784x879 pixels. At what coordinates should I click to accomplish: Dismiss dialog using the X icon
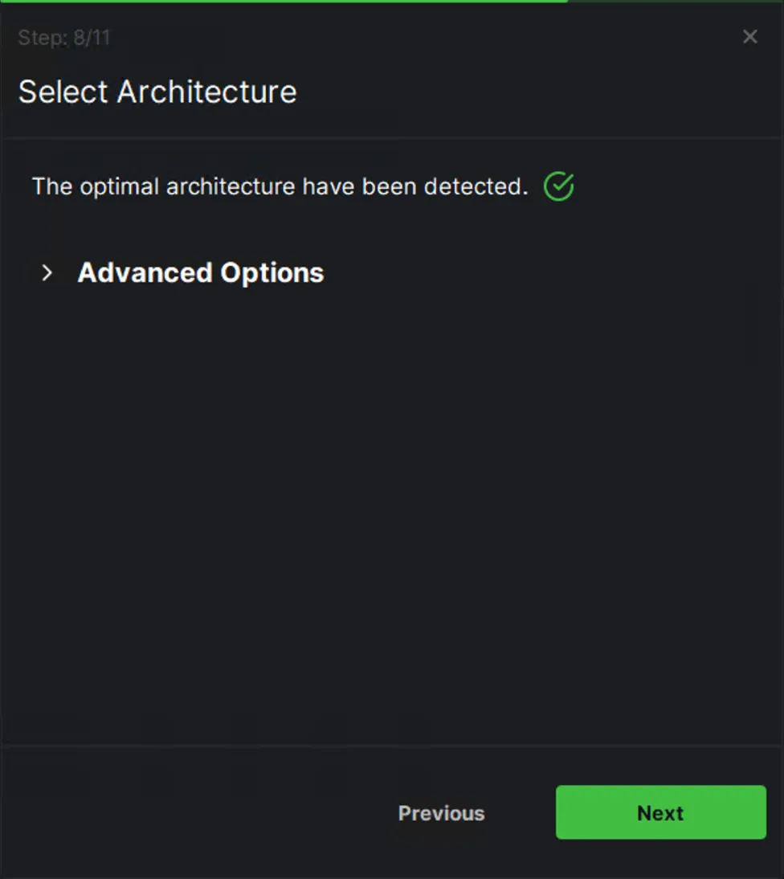(x=749, y=37)
